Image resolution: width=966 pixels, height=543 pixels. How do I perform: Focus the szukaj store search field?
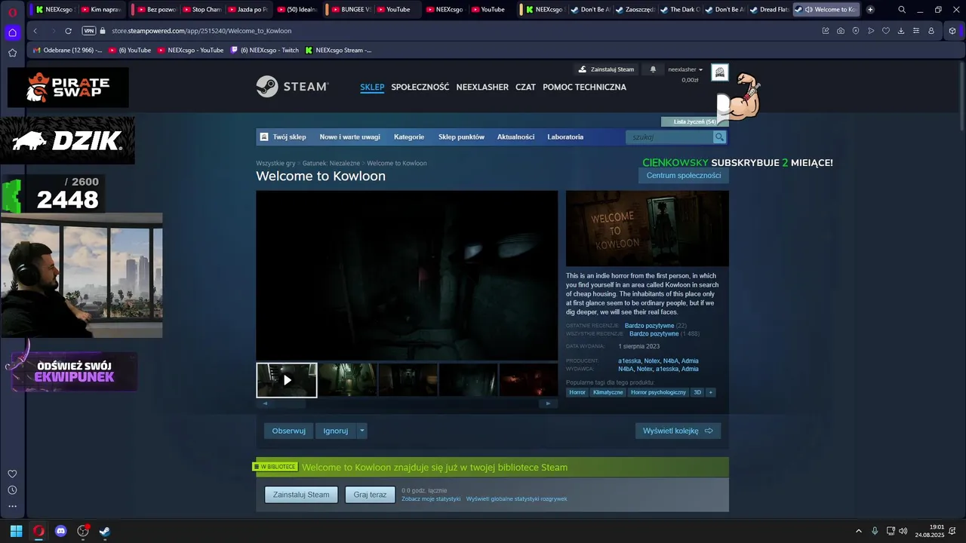pyautogui.click(x=669, y=137)
